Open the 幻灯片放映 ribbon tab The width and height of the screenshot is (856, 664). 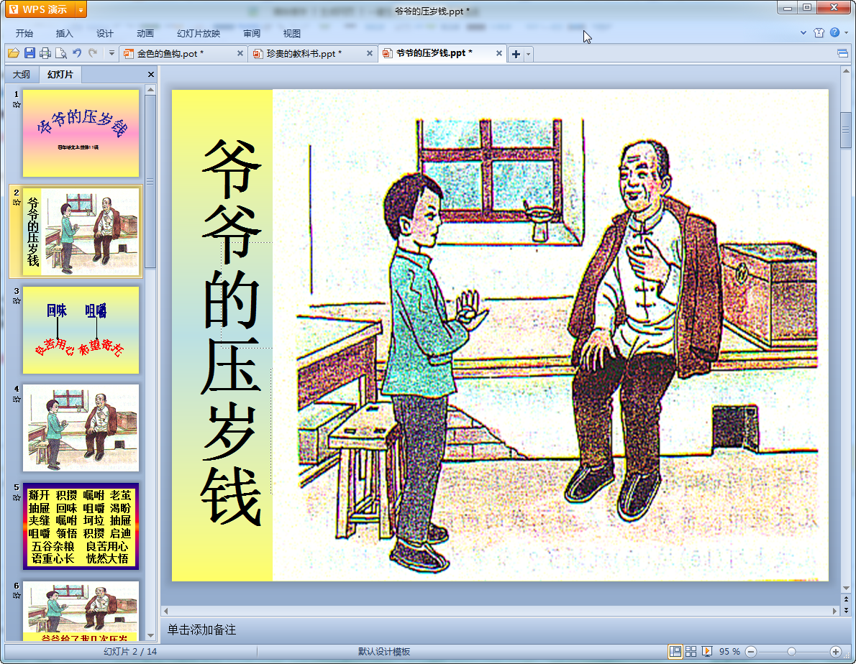(198, 33)
